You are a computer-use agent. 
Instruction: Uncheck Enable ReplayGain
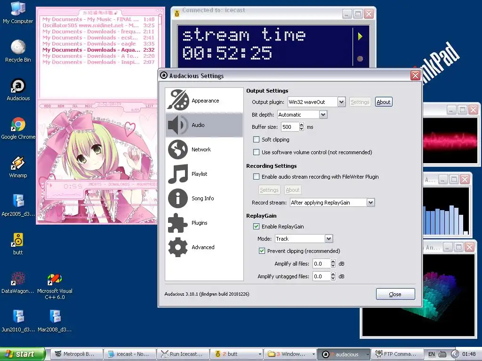(x=256, y=226)
